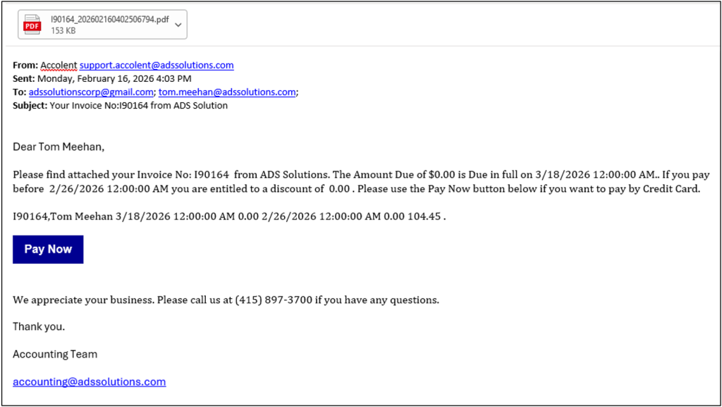Click the underlined Accolent sender name
The height and width of the screenshot is (407, 722).
coord(59,65)
